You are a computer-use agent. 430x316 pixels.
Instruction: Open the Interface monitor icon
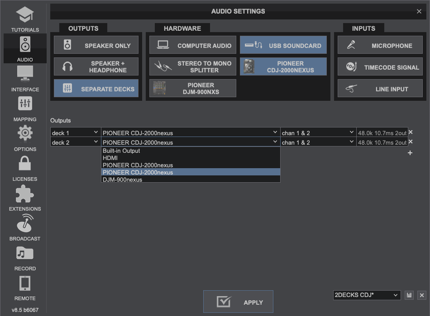(x=25, y=74)
